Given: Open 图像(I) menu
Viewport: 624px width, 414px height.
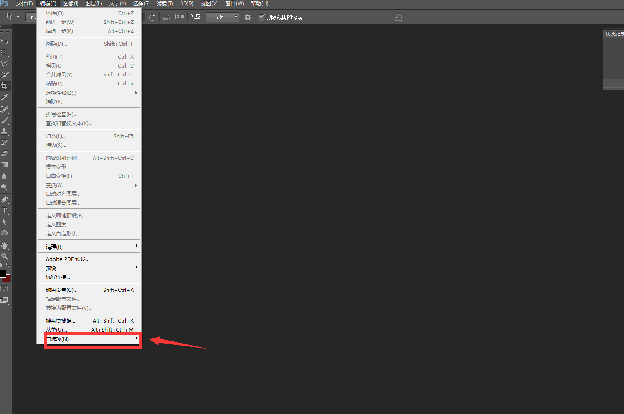Looking at the screenshot, I should click(x=71, y=3).
